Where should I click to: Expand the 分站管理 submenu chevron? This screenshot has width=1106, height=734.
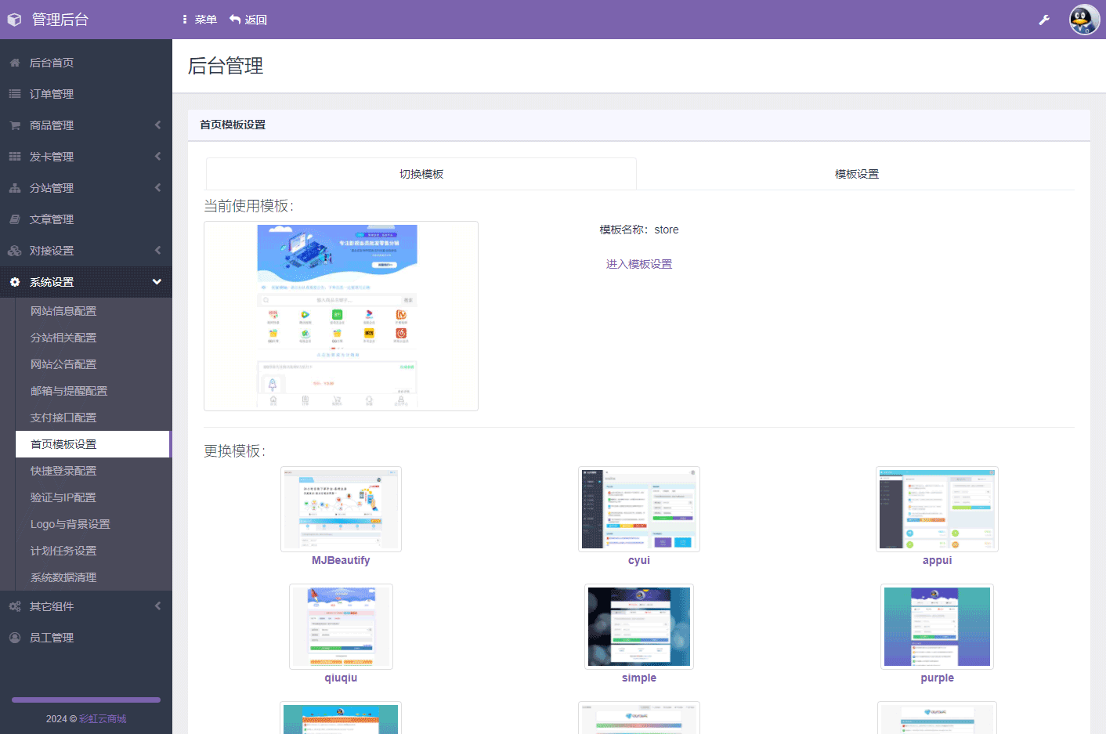point(157,188)
